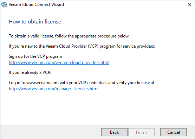Viewport: 195px width, 139px height.
Task: Open the veeam-cloud-providers.html link
Action: pos(59,62)
